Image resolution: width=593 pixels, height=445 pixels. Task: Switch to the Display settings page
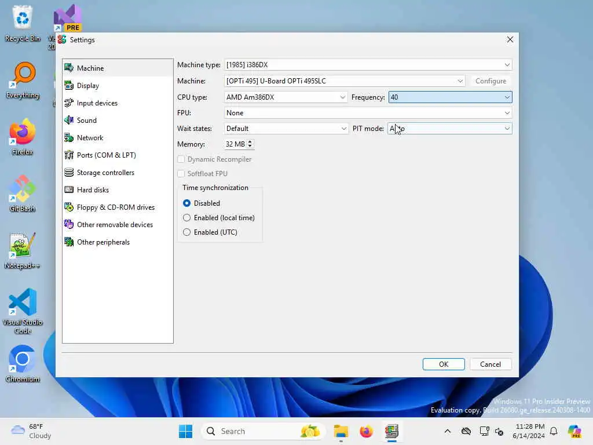(x=118, y=86)
